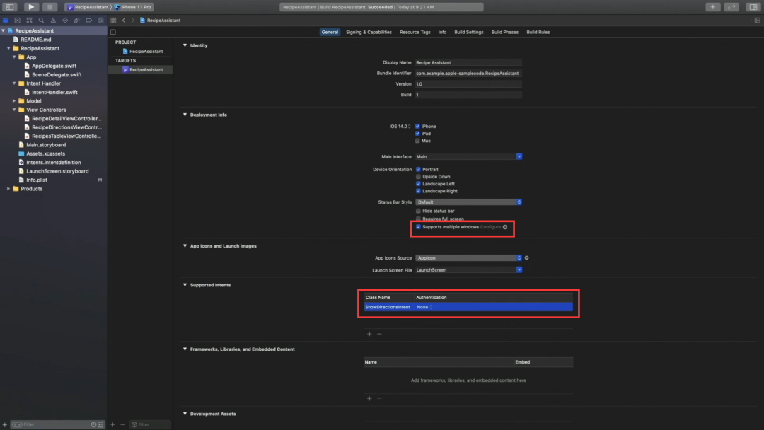Hide the project and targets list
Image resolution: width=764 pixels, height=430 pixels.
tap(113, 32)
